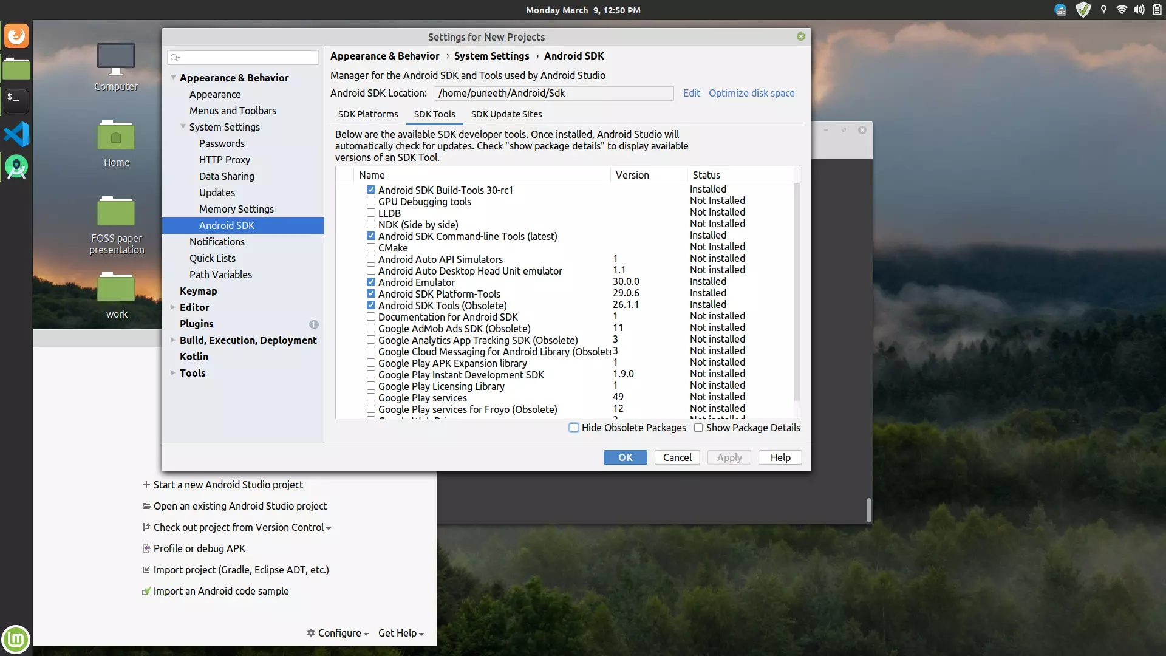Open the Linux Mint menu button
Screen dimensions: 1166x656
click(16, 640)
